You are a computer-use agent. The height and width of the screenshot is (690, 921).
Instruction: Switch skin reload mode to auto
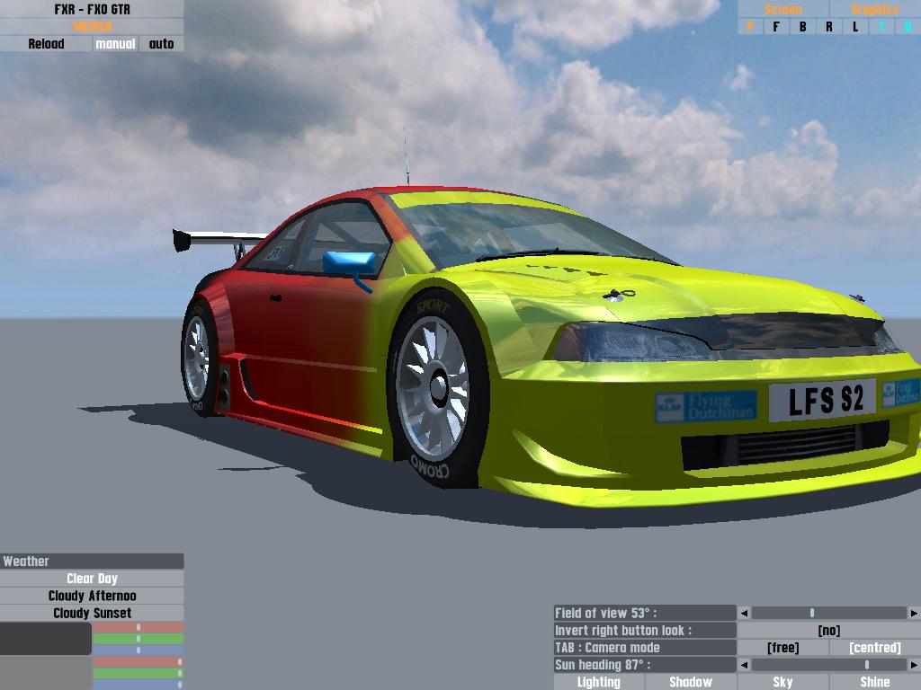click(x=162, y=44)
